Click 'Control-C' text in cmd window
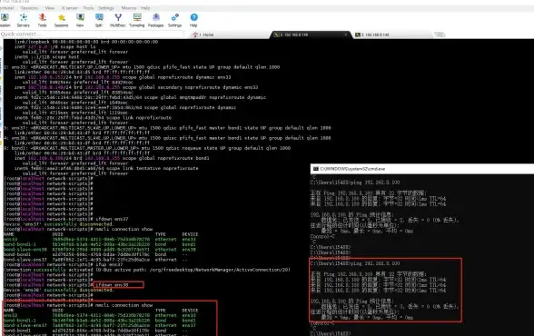Image resolution: width=534 pixels, height=336 pixels. click(x=322, y=237)
